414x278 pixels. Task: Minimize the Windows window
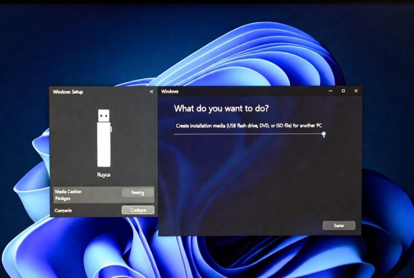330,91
